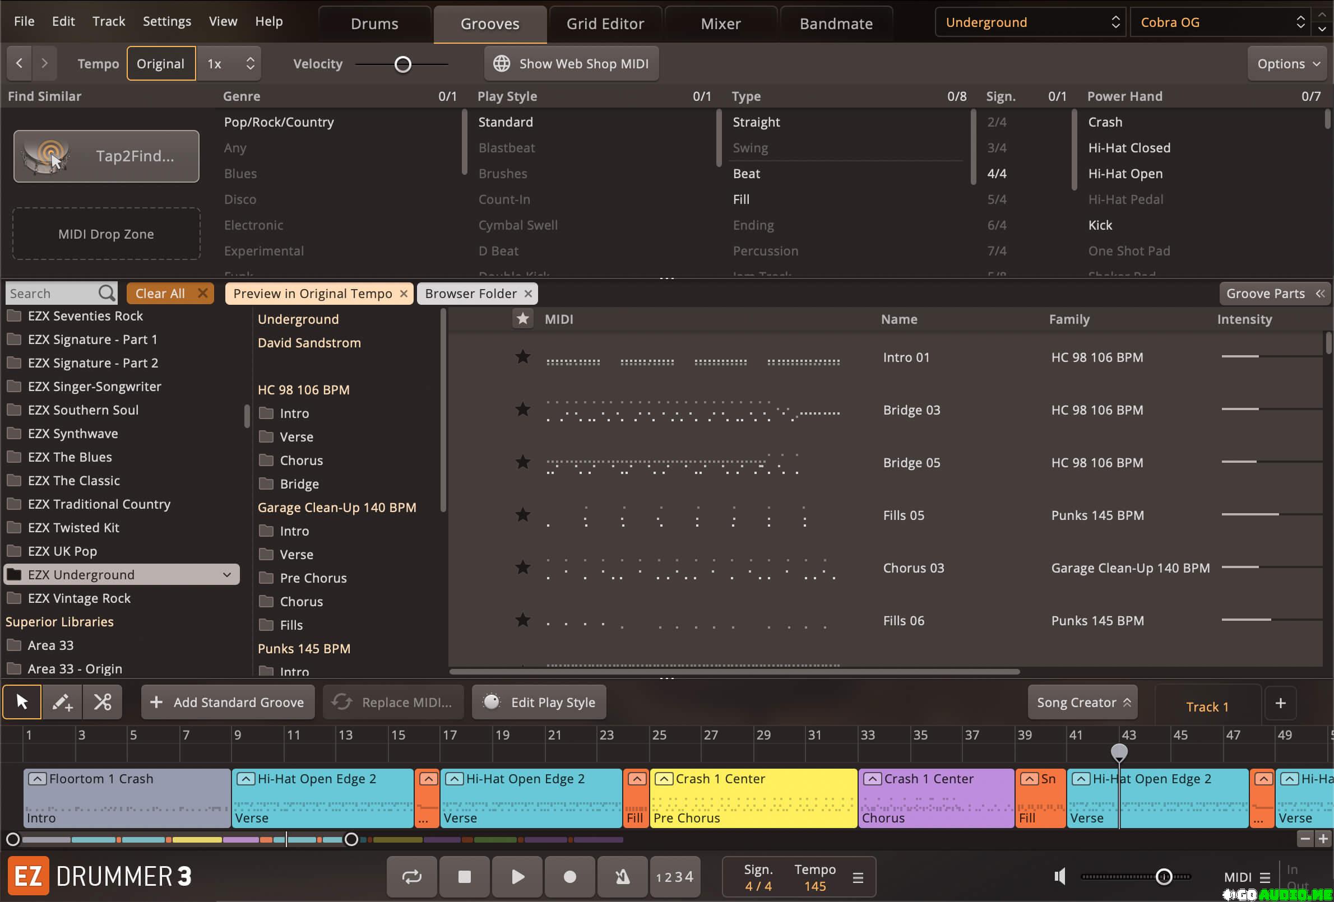Screen dimensions: 1334x902
Task: Switch to the Mixer tab
Action: (x=720, y=24)
